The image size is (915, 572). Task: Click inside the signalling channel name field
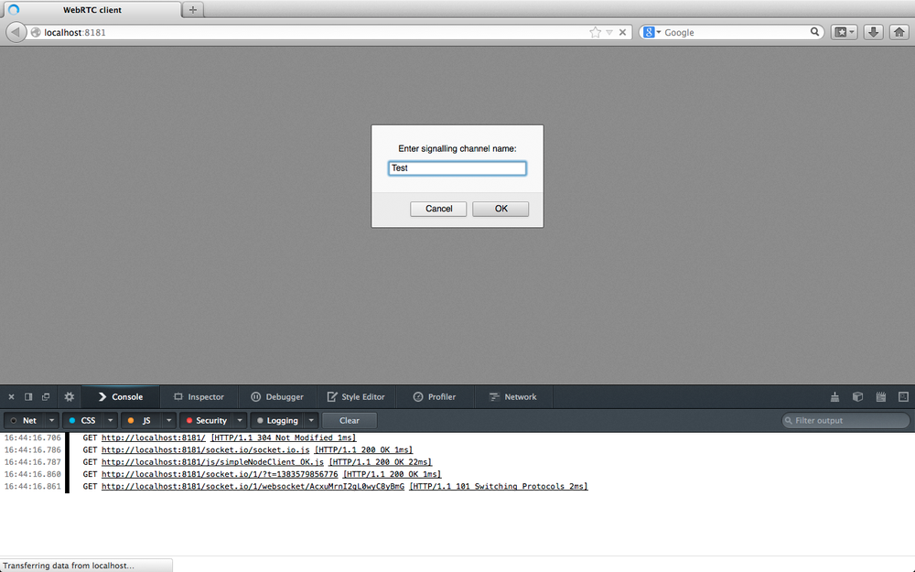point(457,167)
